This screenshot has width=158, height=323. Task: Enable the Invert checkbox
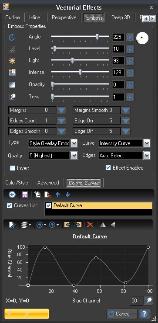(x=13, y=168)
